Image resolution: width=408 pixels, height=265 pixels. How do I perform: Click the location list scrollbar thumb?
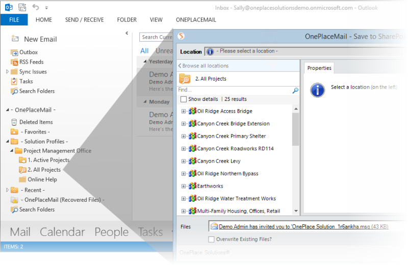click(296, 129)
